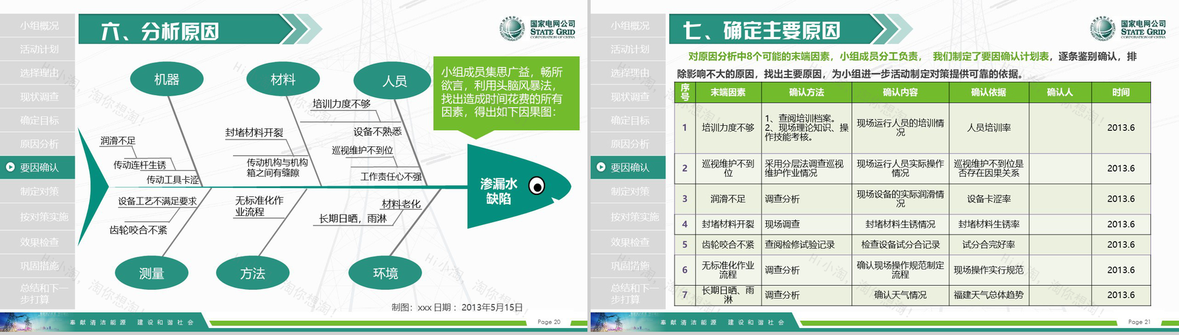
Task: Click the 传动连杆生锈 cause label
Action: [x=140, y=165]
